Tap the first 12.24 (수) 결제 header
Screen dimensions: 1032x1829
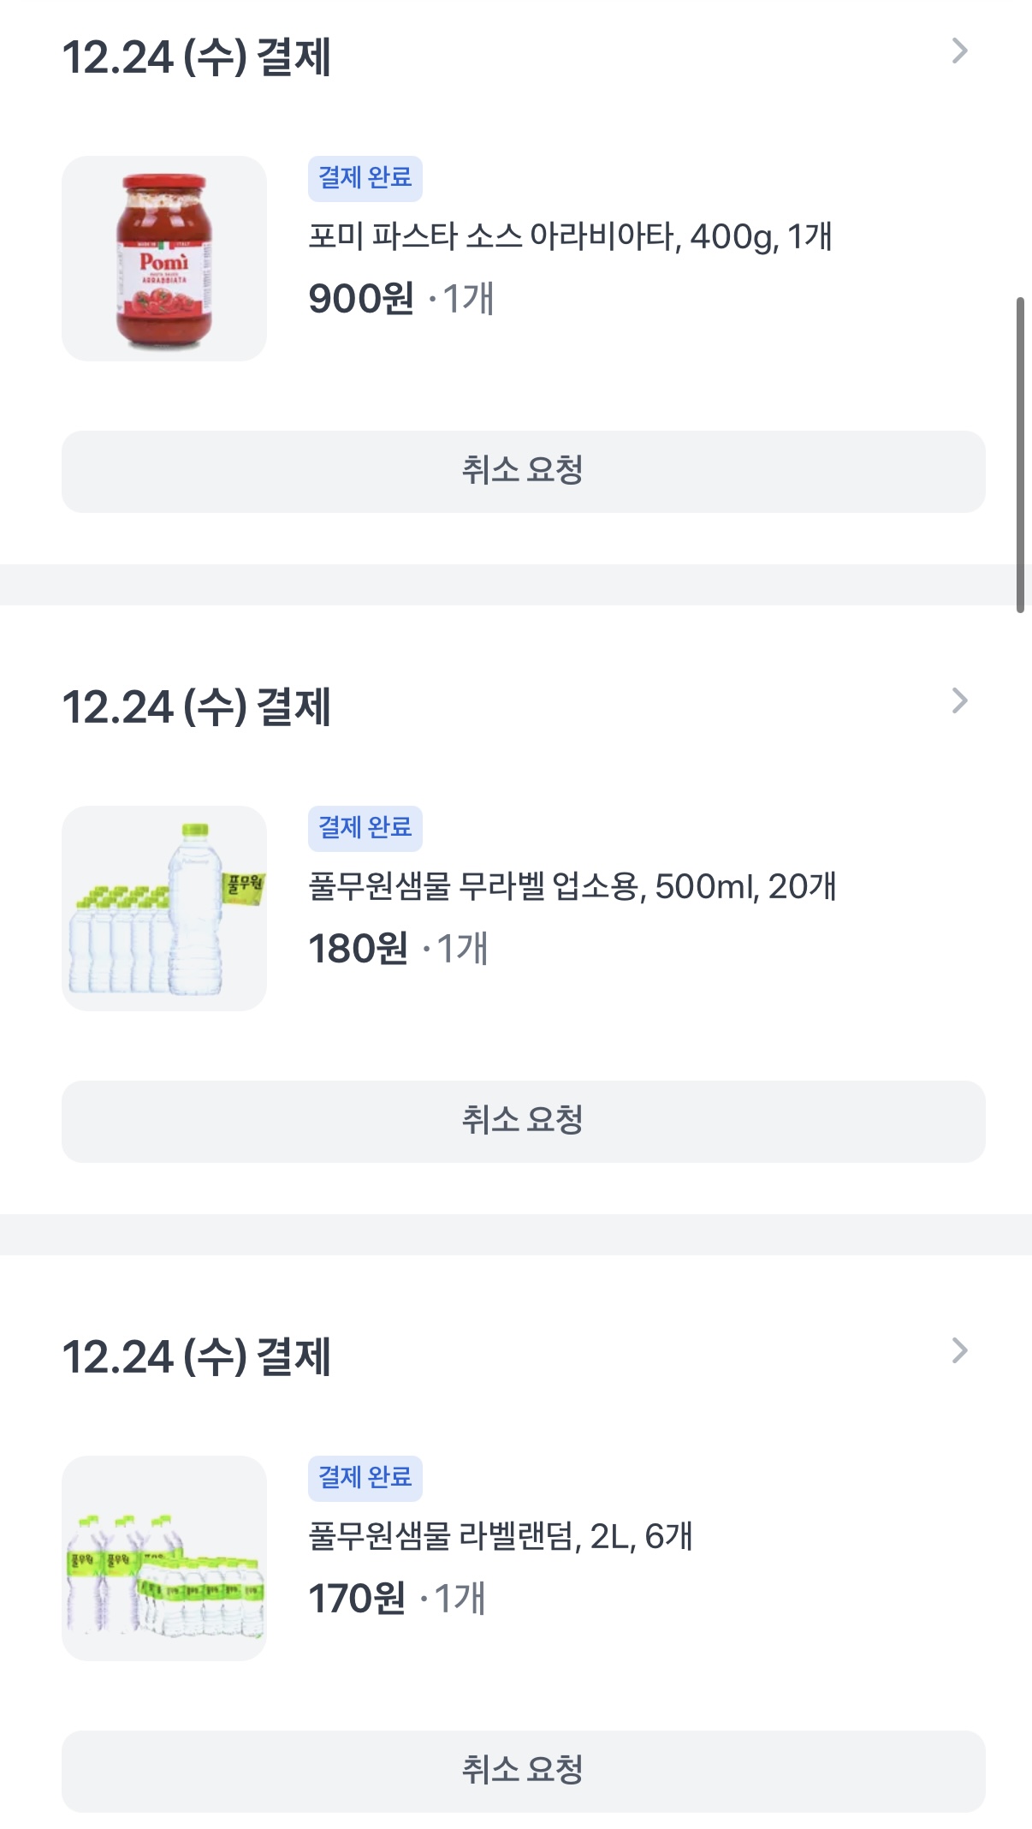[x=197, y=57]
